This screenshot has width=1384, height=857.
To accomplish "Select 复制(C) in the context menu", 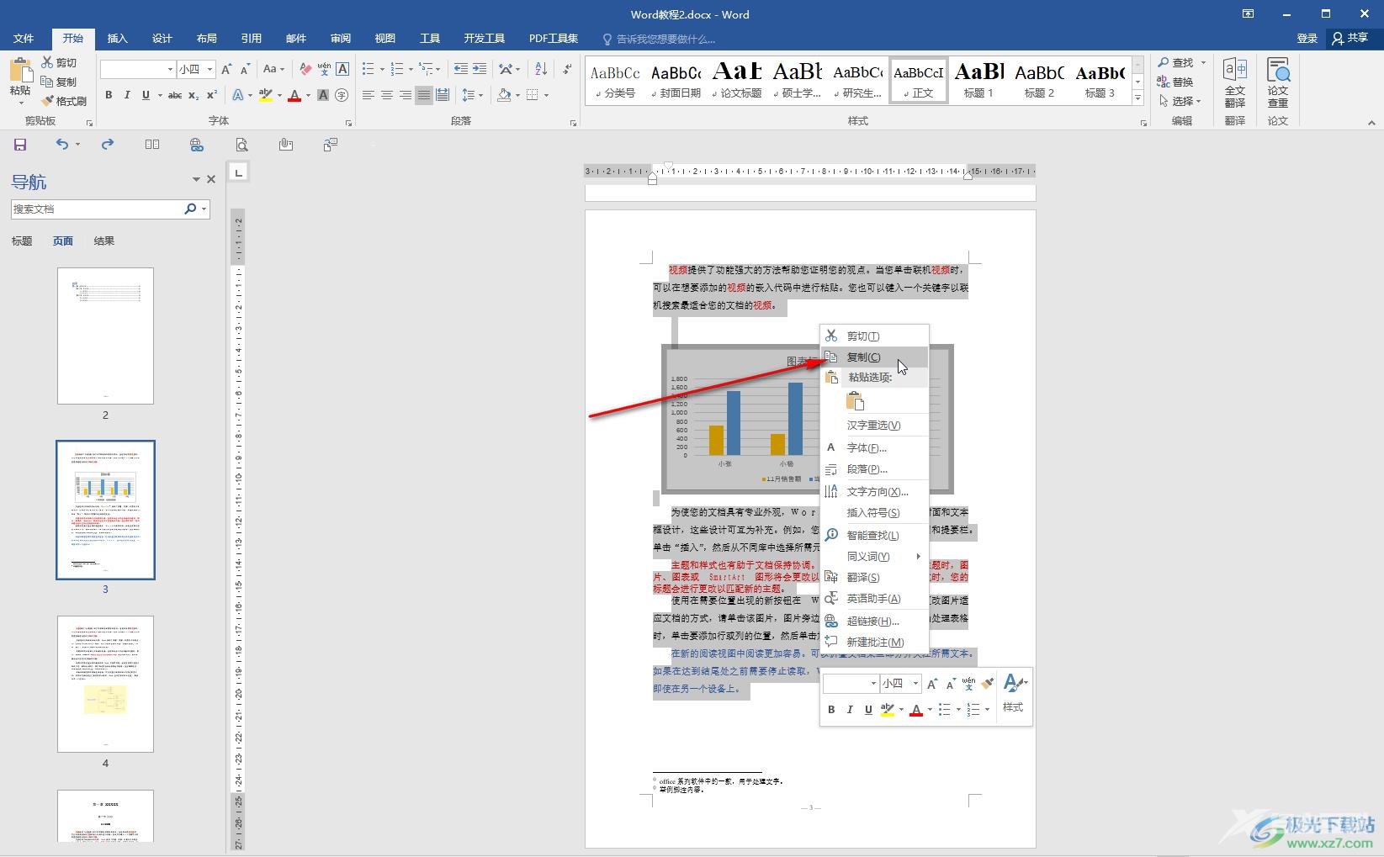I will [875, 357].
